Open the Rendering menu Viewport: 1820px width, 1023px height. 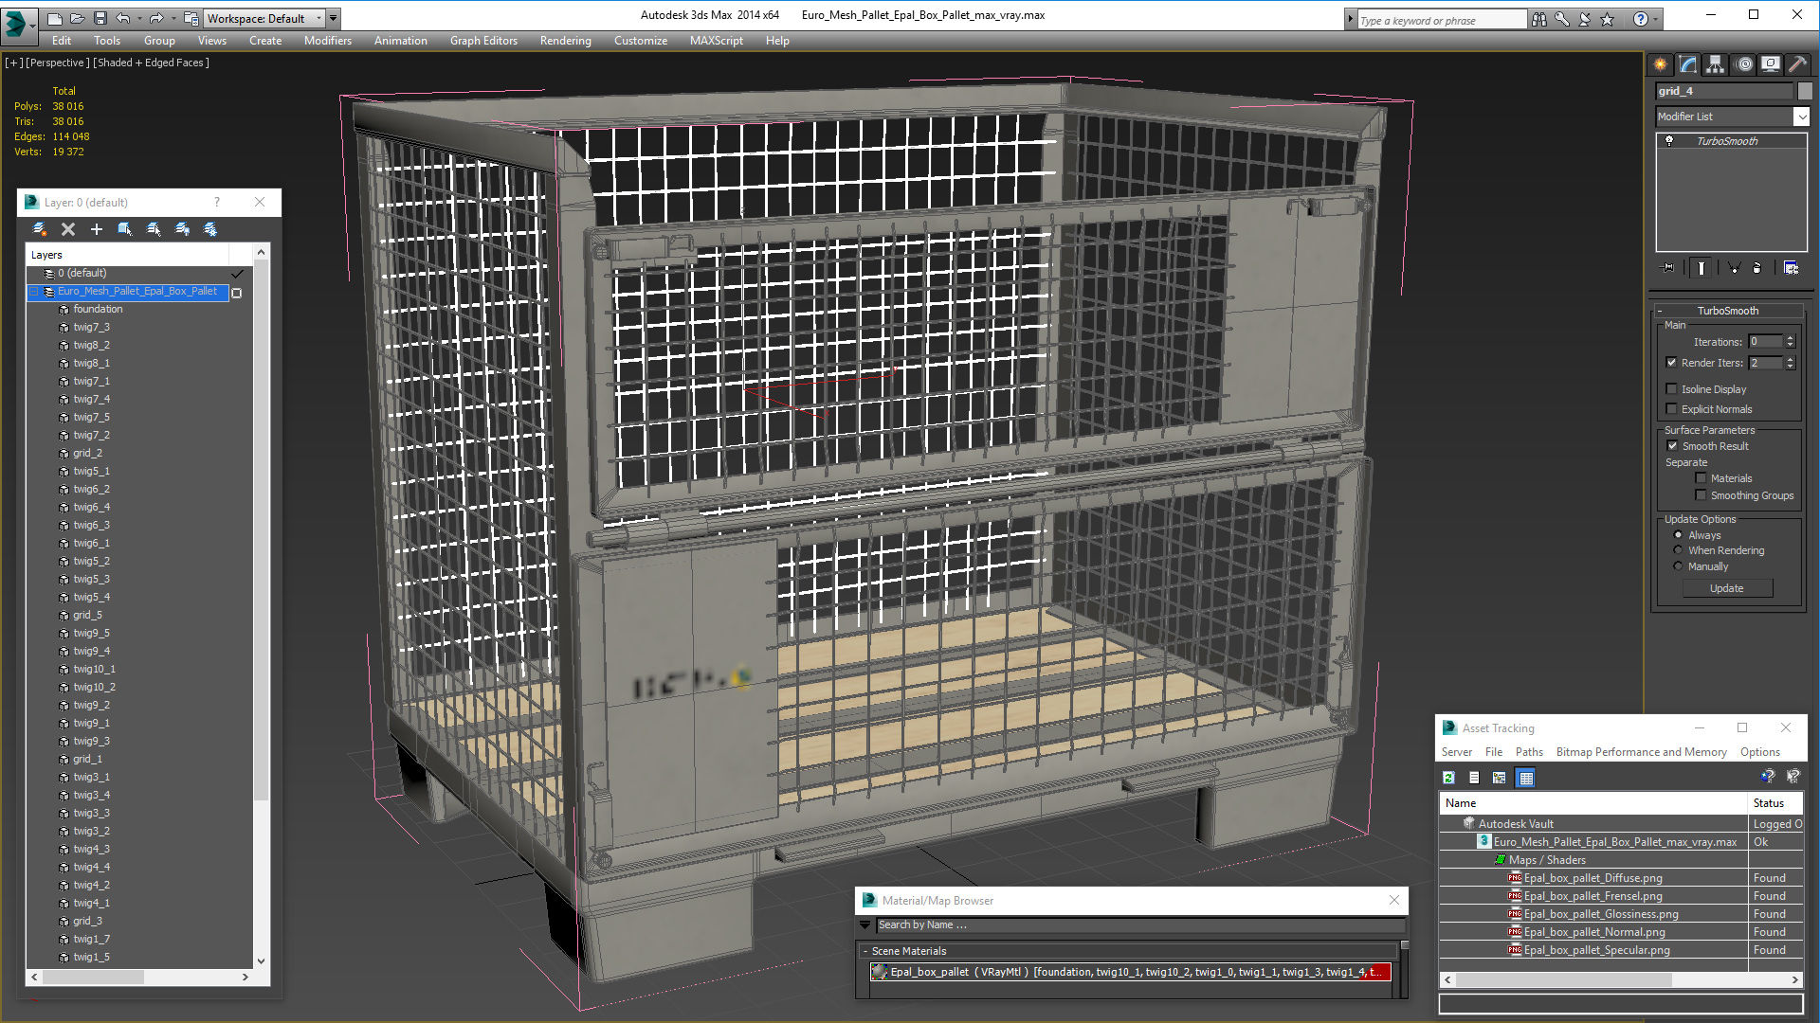(x=565, y=41)
